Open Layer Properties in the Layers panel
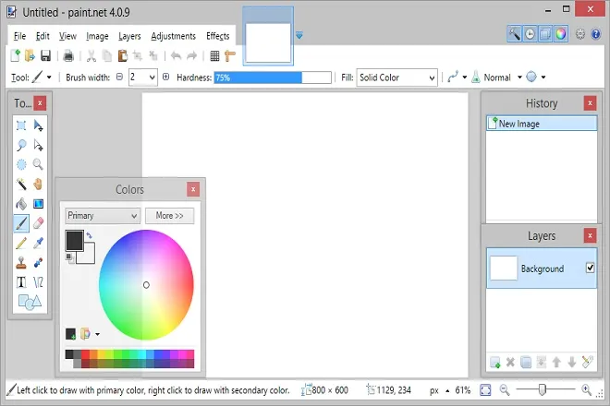This screenshot has width=610, height=406. pos(585,363)
